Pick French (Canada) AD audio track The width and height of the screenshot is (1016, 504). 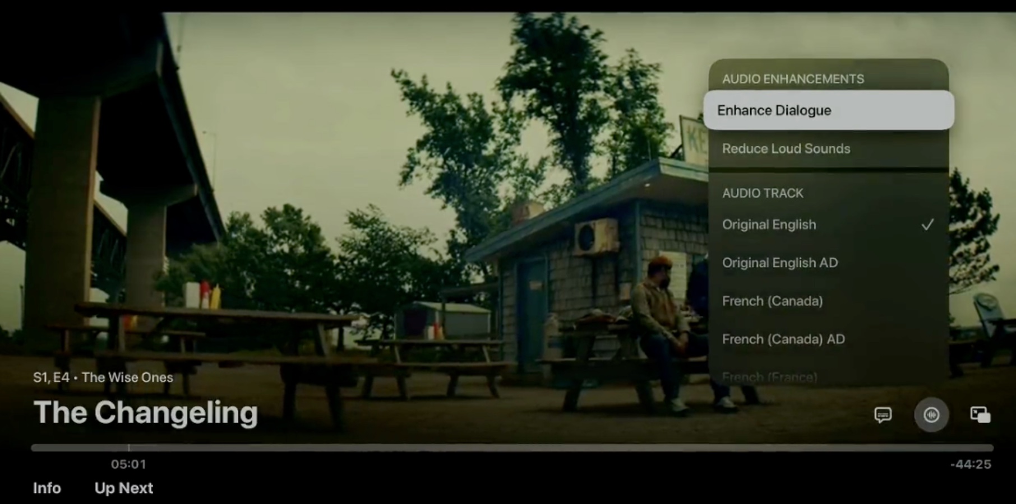click(x=829, y=339)
